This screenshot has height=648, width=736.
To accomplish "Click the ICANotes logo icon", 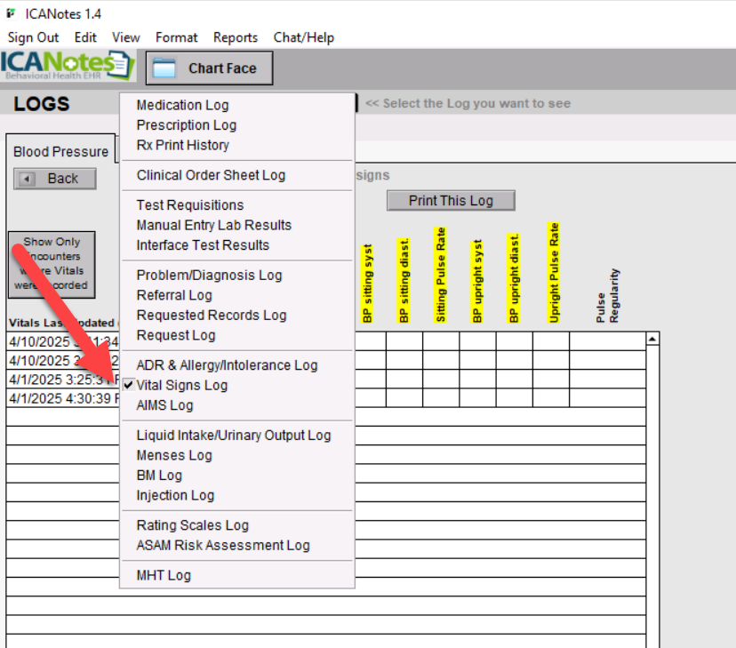I will tap(68, 66).
